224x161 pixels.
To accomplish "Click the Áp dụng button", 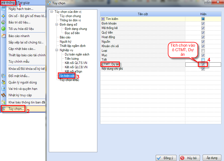I will pyautogui.click(x=212, y=158).
